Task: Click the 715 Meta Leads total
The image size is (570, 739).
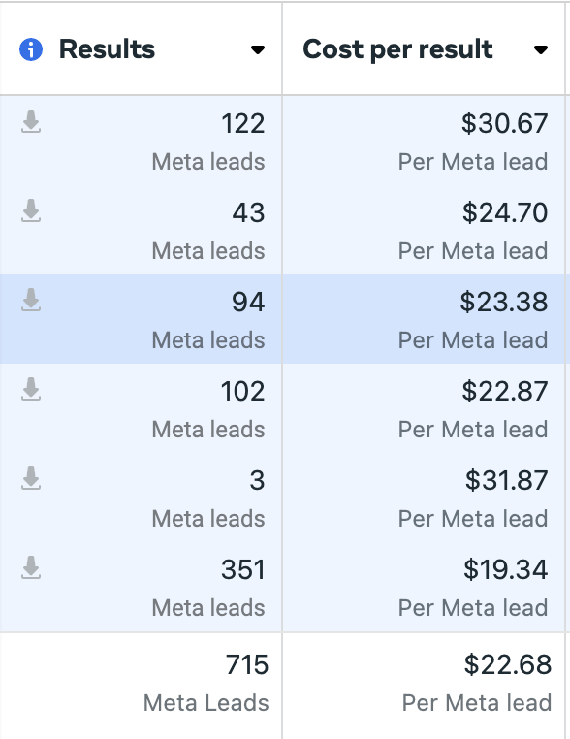Action: [x=206, y=684]
